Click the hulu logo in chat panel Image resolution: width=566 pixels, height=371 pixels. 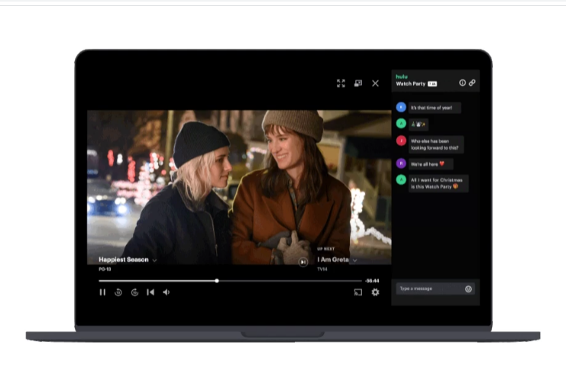[402, 76]
